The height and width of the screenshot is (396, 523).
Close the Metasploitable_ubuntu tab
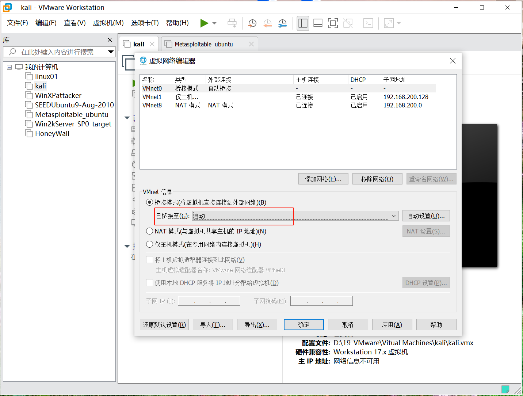[251, 44]
